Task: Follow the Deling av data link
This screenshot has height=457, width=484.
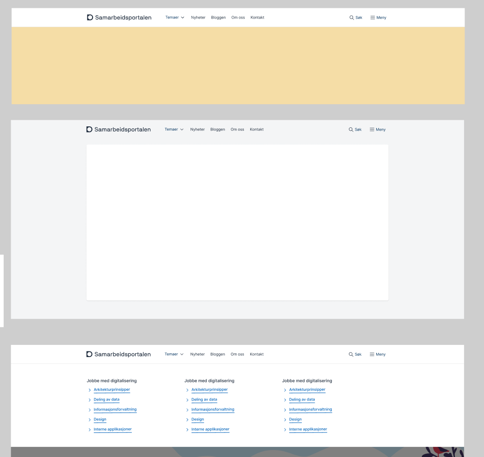Action: 106,399
